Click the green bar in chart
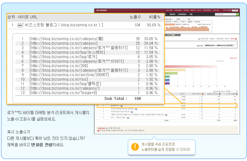This screenshot has width=247, height=161. (x=171, y=73)
